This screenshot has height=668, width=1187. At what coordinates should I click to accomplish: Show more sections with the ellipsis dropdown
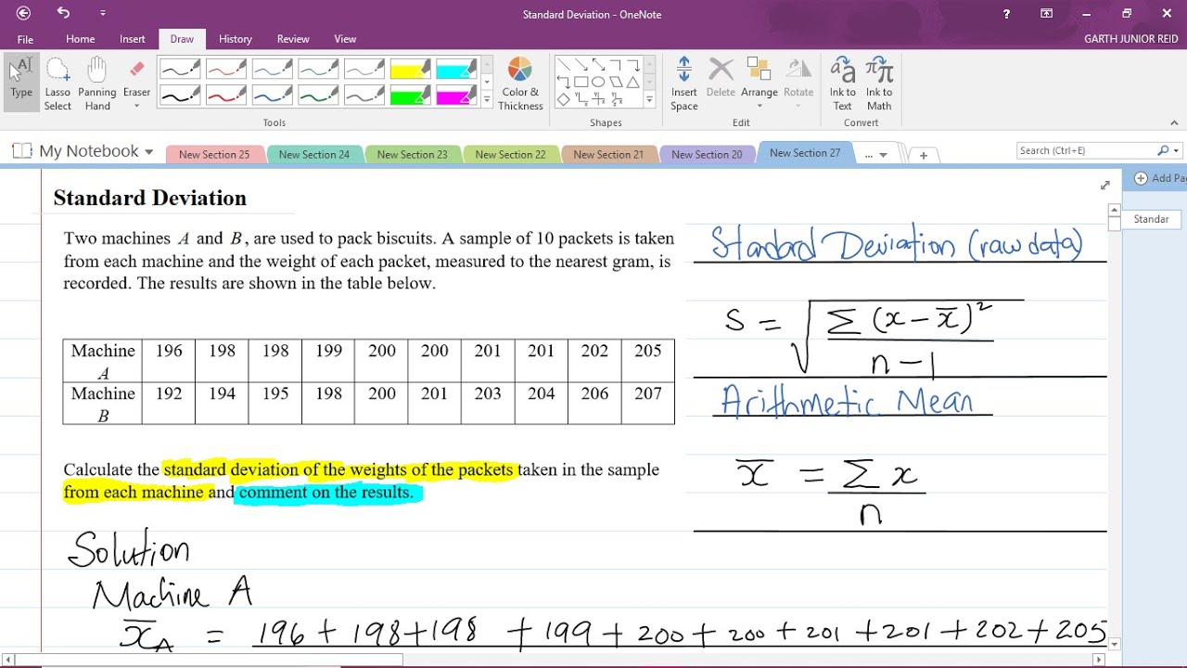(875, 155)
